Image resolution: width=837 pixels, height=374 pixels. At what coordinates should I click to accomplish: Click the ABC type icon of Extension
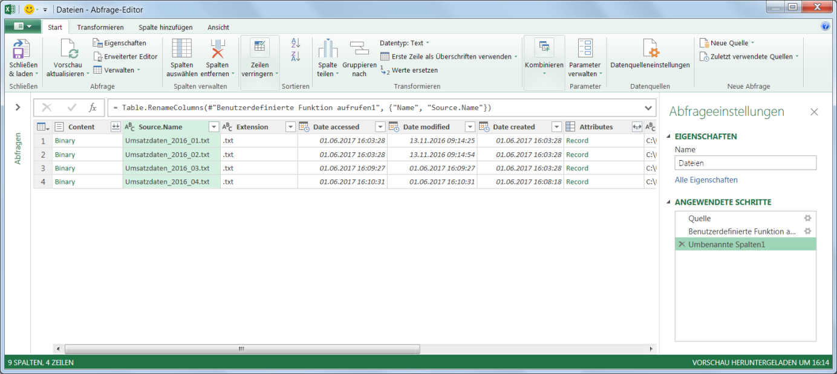[227, 127]
